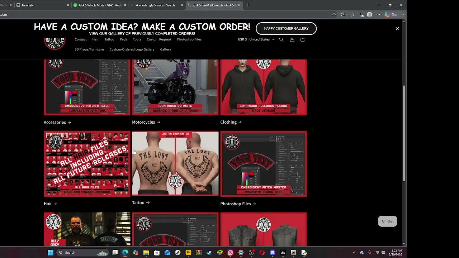Image resolution: width=459 pixels, height=258 pixels.
Task: Open the Hair collection link below thumbnail
Action: [50, 204]
